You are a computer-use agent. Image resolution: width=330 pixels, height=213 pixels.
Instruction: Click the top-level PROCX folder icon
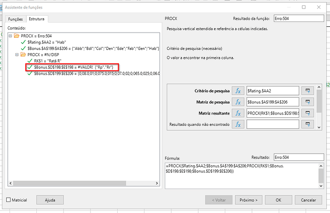tap(17, 36)
